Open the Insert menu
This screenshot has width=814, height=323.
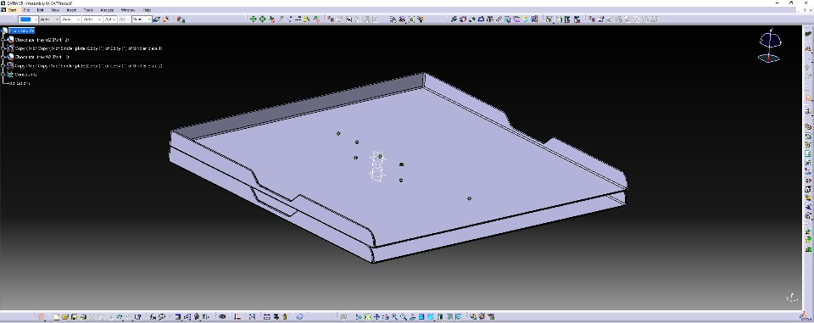point(71,10)
